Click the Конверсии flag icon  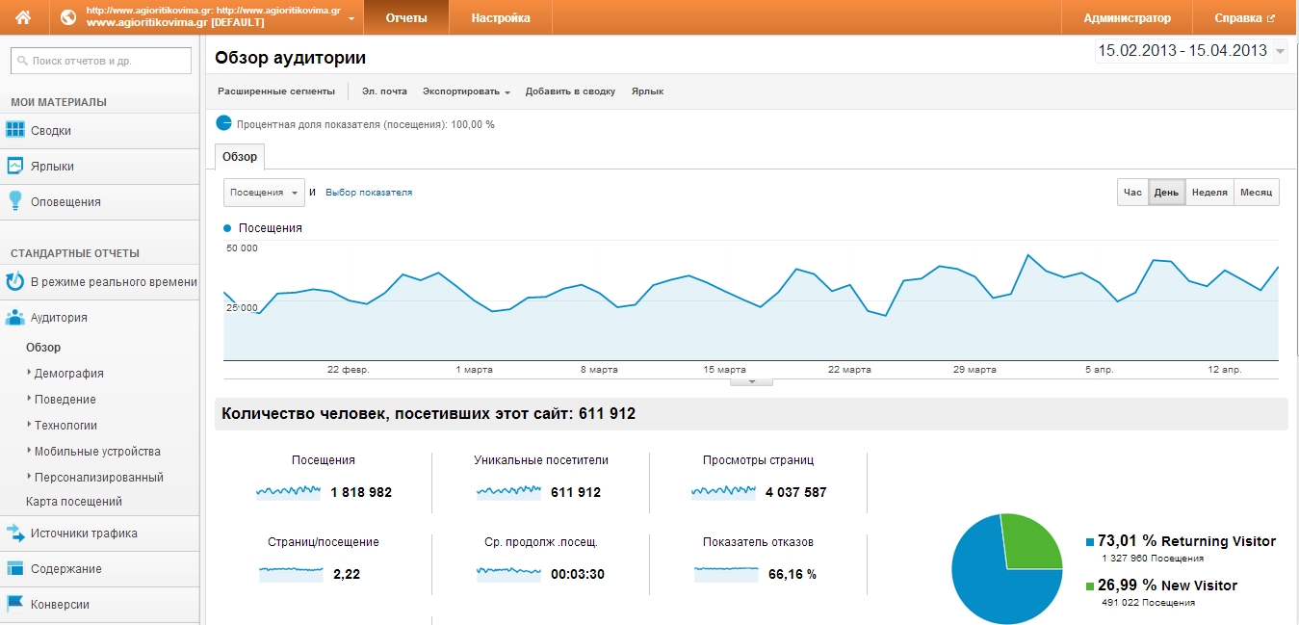[x=15, y=604]
